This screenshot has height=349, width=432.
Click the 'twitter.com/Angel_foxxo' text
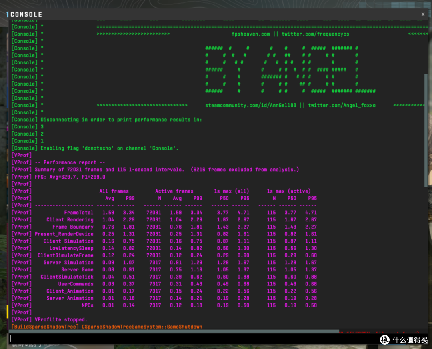(x=342, y=106)
